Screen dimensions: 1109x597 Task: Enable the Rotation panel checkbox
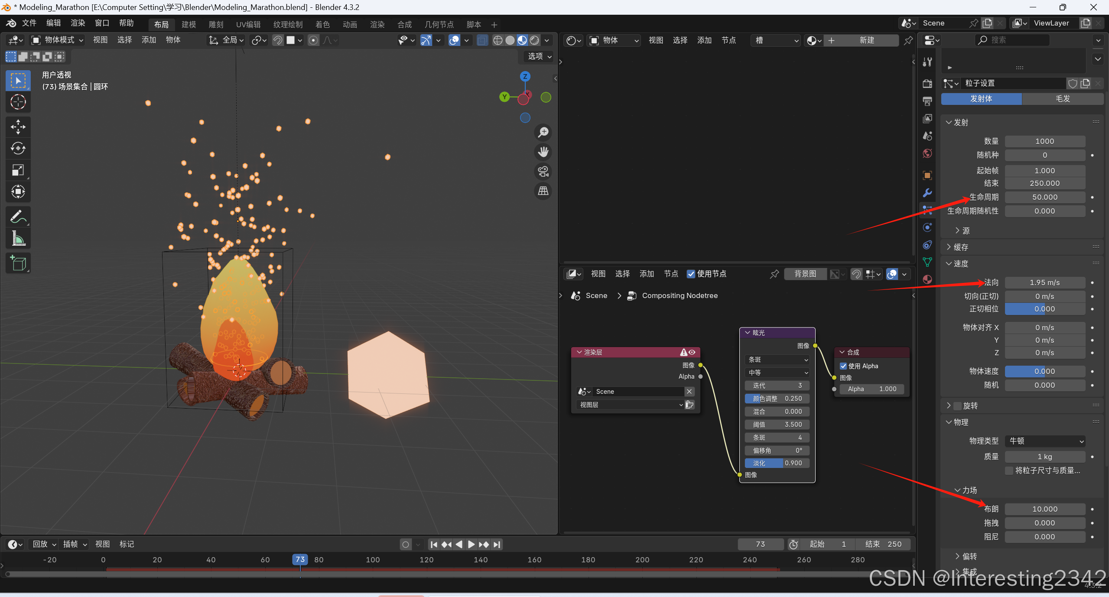point(957,406)
